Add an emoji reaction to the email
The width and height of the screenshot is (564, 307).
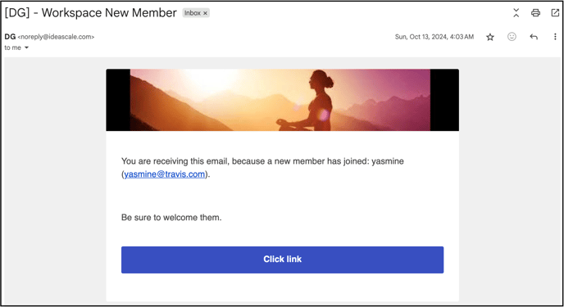[x=512, y=37]
